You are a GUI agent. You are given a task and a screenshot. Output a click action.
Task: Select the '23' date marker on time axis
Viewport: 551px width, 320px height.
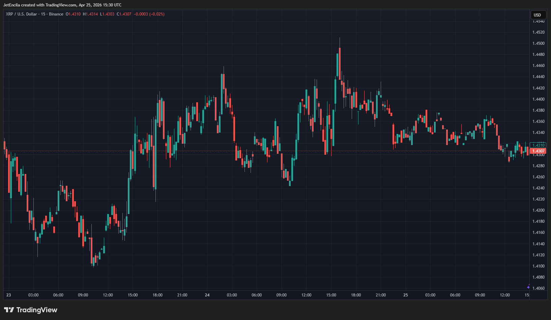[8, 295]
